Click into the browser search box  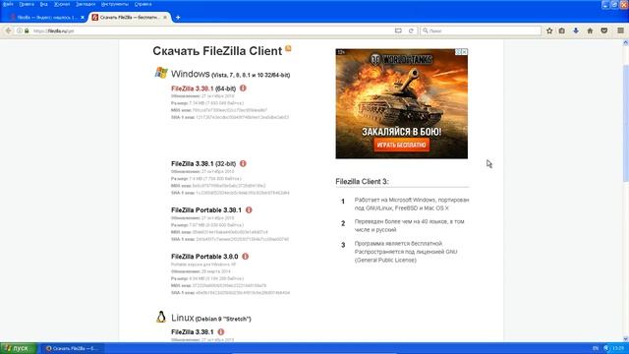click(x=481, y=30)
